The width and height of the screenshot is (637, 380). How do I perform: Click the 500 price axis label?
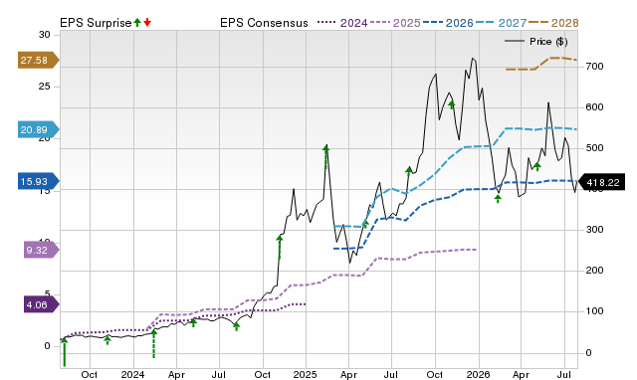coord(594,148)
